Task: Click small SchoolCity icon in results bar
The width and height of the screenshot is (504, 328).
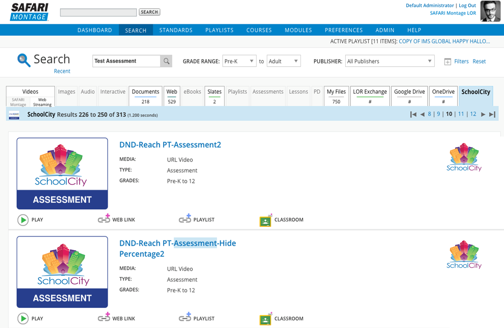Action: pyautogui.click(x=14, y=115)
